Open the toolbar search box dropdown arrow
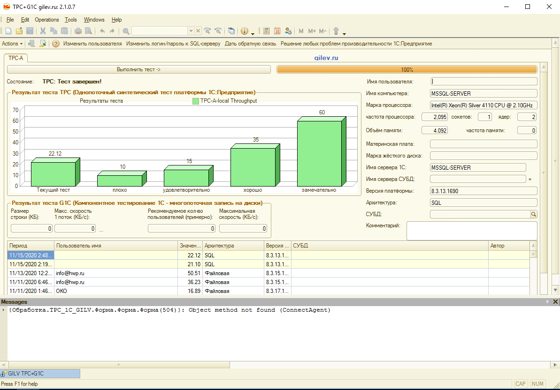Screen dimensions: 560x390 coord(191,31)
